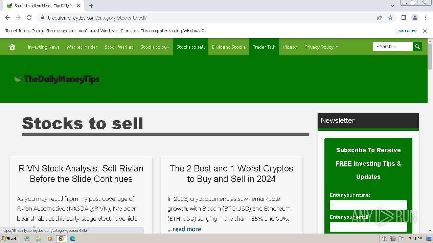The height and width of the screenshot is (243, 433).
Task: Select Stocks to sell menu item
Action: 190,47
